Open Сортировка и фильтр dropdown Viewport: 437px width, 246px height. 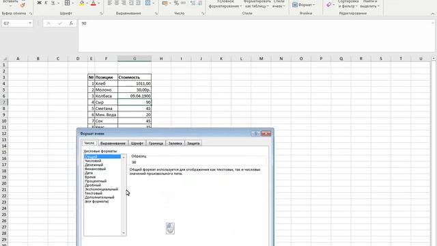point(348,4)
